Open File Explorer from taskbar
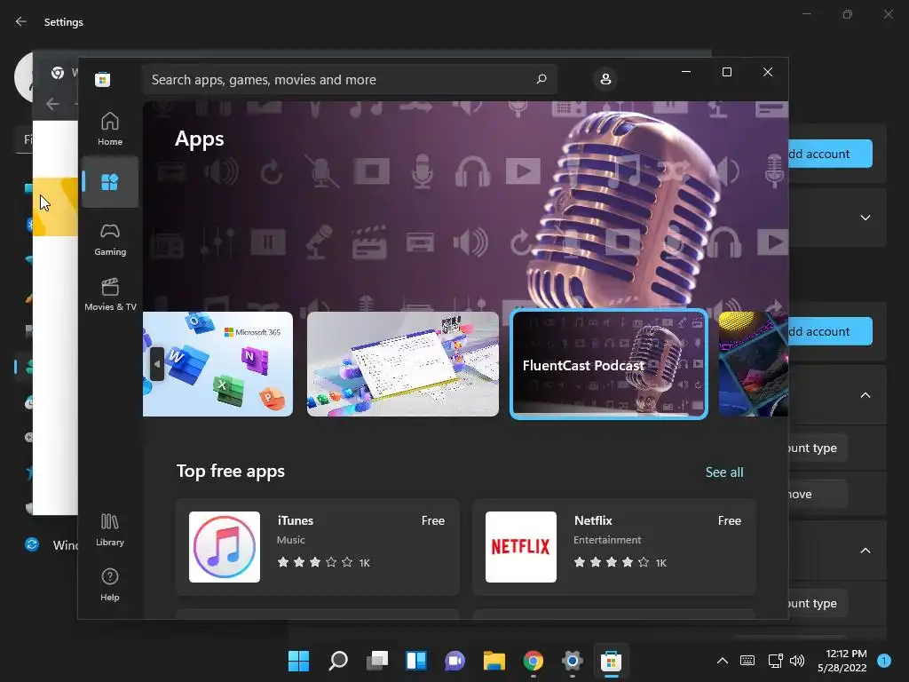 [494, 660]
